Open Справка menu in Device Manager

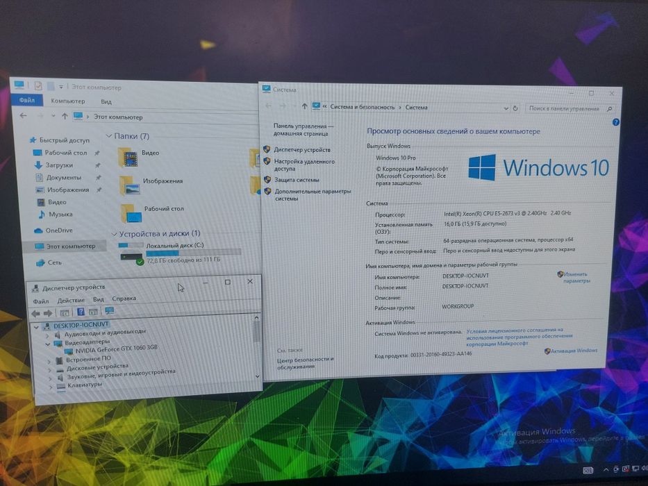[x=124, y=299]
